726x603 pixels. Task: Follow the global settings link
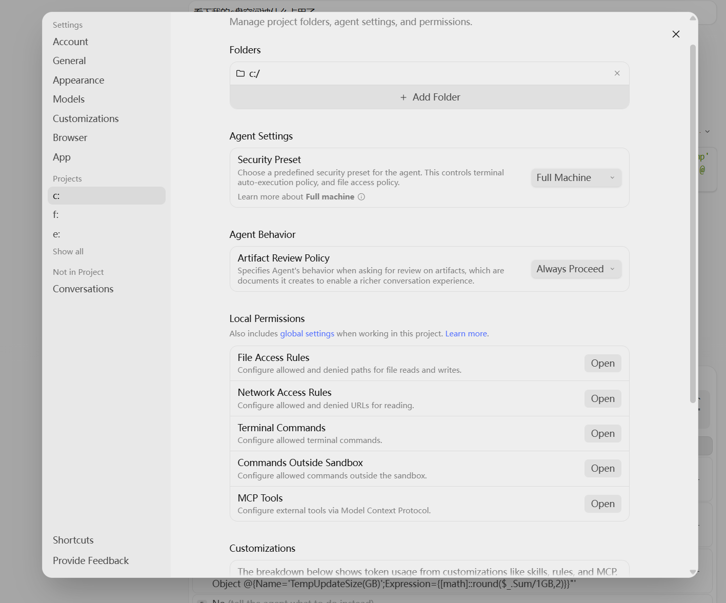pyautogui.click(x=307, y=334)
